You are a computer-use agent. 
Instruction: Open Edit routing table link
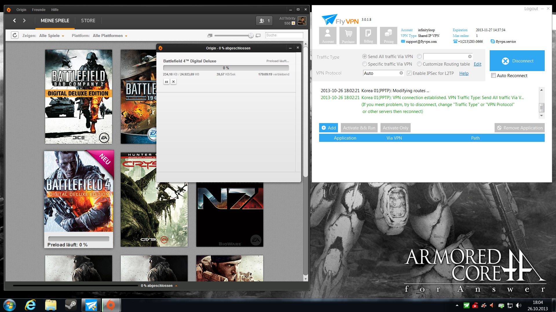[478, 64]
